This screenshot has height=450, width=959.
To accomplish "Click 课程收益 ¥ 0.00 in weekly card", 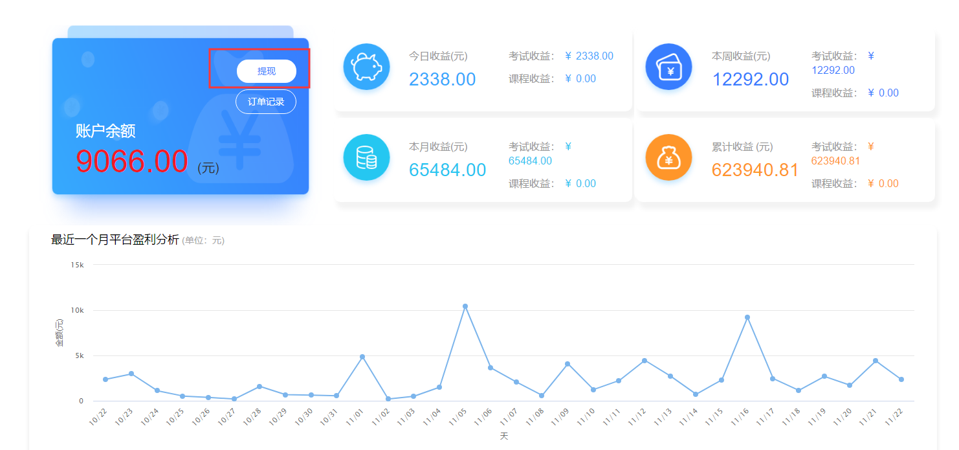I will pos(855,93).
